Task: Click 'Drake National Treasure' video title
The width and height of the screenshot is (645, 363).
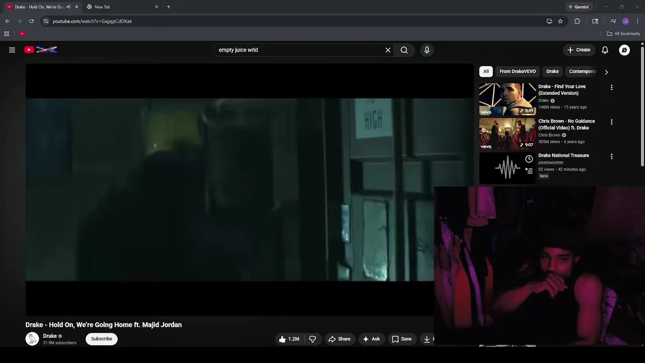Action: point(563,155)
